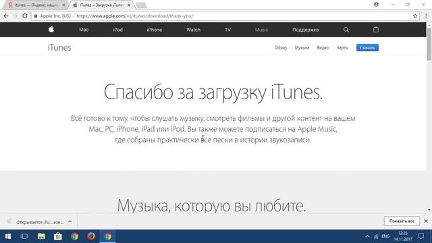Image resolution: width=432 pixels, height=243 pixels.
Task: Open the shopping bag icon
Action: 376,30
